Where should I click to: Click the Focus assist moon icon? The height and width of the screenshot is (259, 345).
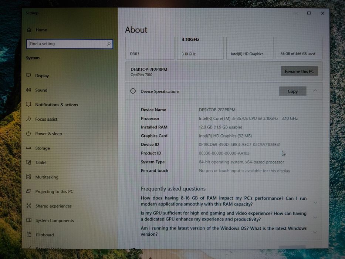click(28, 119)
